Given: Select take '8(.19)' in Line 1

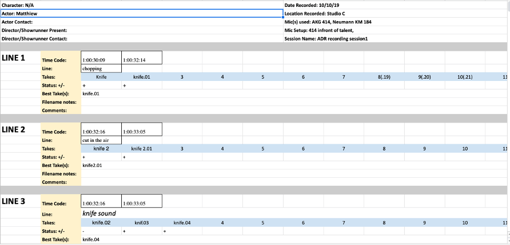Looking at the screenshot, I should click(384, 77).
